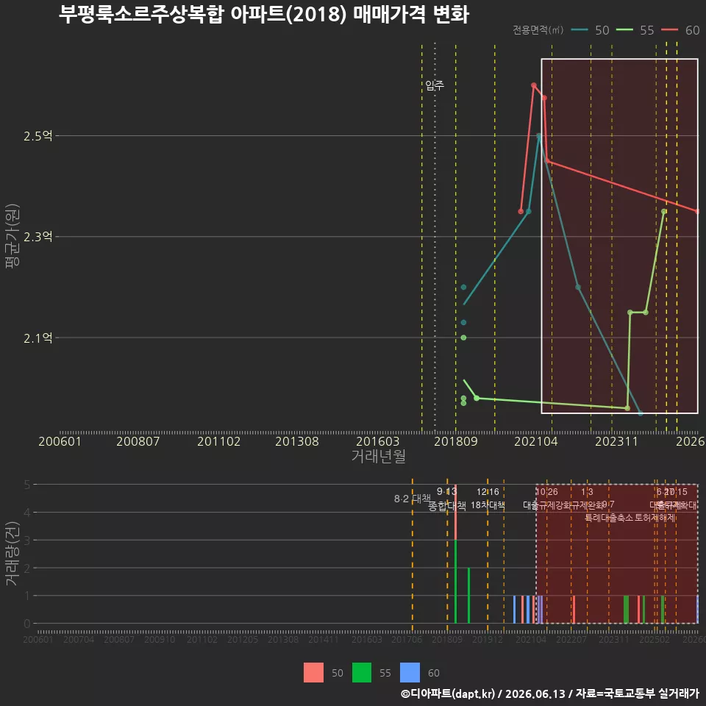The image size is (706, 706).
Task: Click the volume axis label 1
Action: [27, 596]
